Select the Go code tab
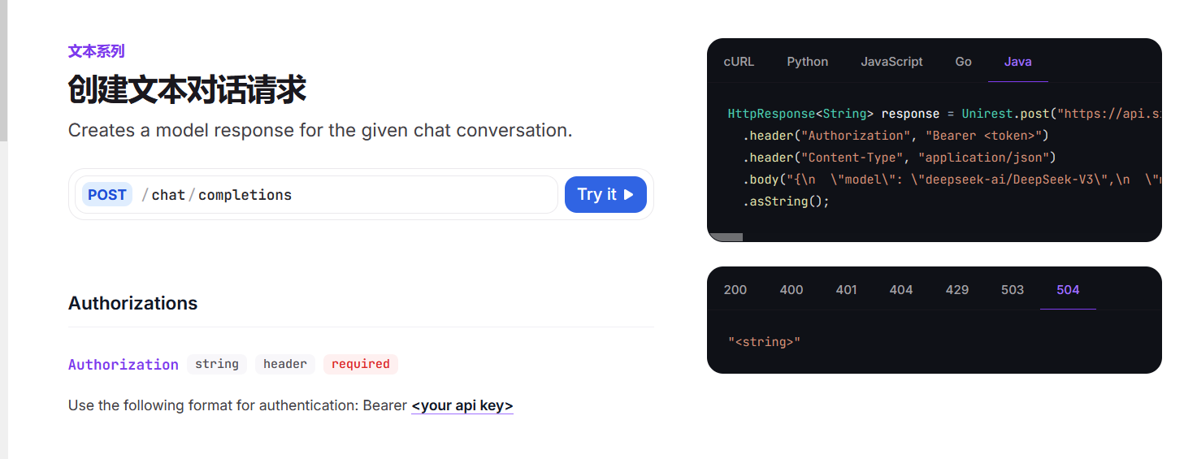 pyautogui.click(x=963, y=62)
